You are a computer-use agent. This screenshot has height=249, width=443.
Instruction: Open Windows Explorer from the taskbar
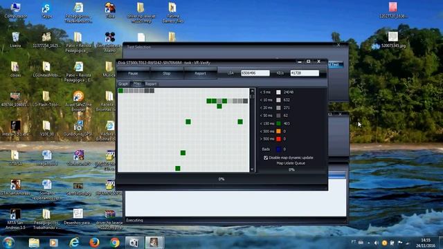point(34,243)
